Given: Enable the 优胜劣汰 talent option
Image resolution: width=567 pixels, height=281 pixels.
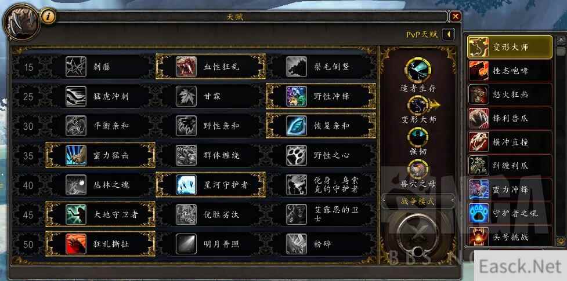Looking at the screenshot, I should [211, 214].
